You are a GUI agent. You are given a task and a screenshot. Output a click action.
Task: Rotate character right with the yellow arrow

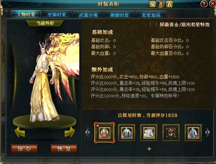70,132
